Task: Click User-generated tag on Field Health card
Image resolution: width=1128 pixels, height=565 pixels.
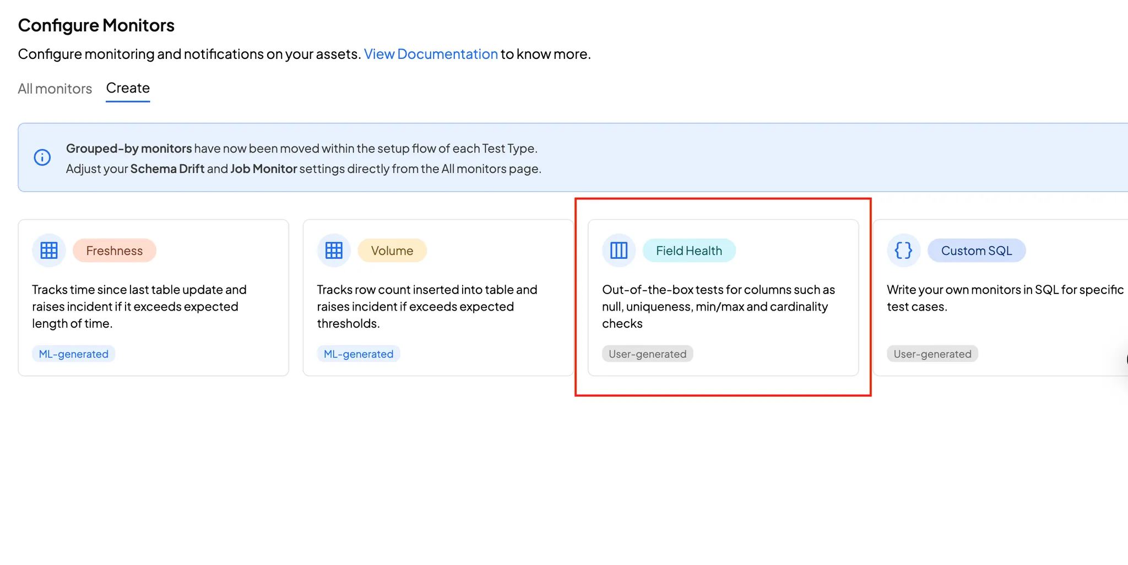Action: (647, 354)
